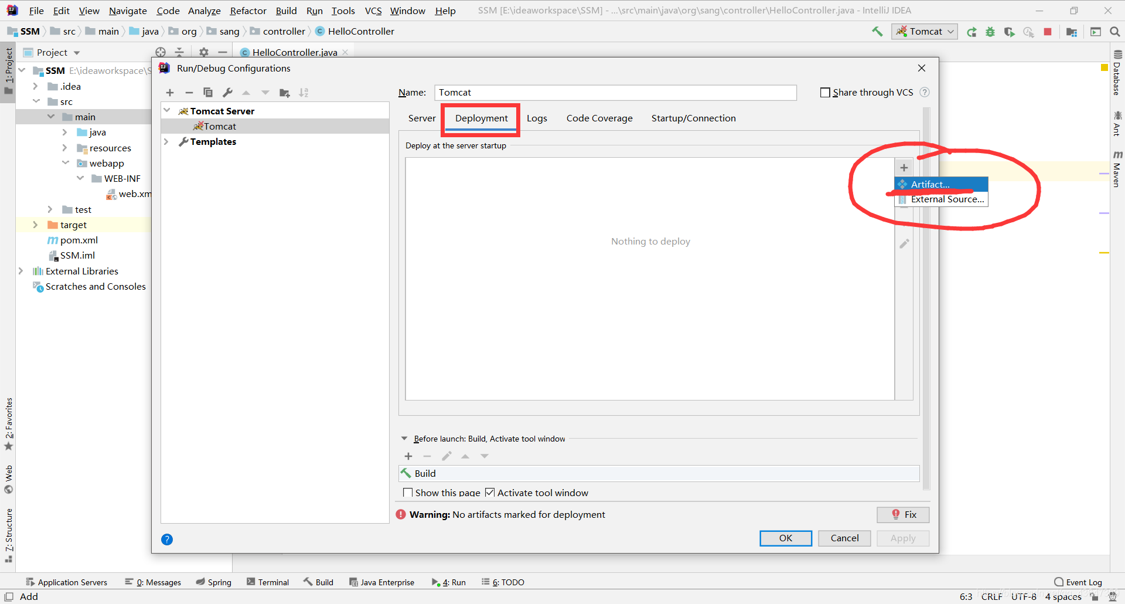1125x604 pixels.
Task: Open the Refactor menu
Action: tap(248, 11)
